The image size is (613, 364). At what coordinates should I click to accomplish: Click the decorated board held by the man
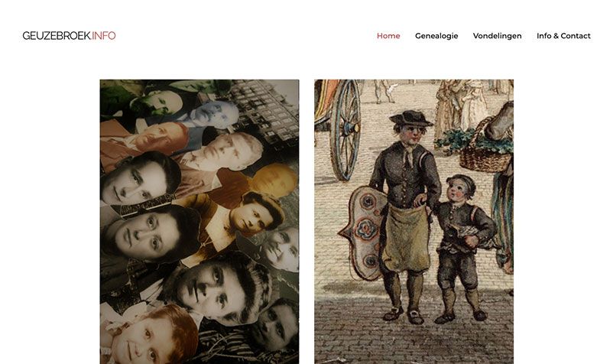[362, 231]
